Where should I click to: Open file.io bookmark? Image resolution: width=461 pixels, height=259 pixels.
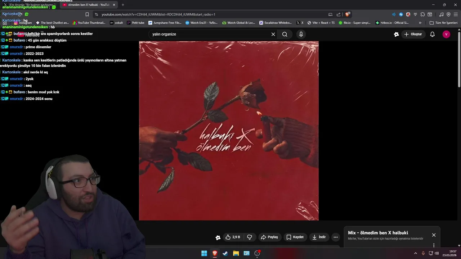pos(354,23)
